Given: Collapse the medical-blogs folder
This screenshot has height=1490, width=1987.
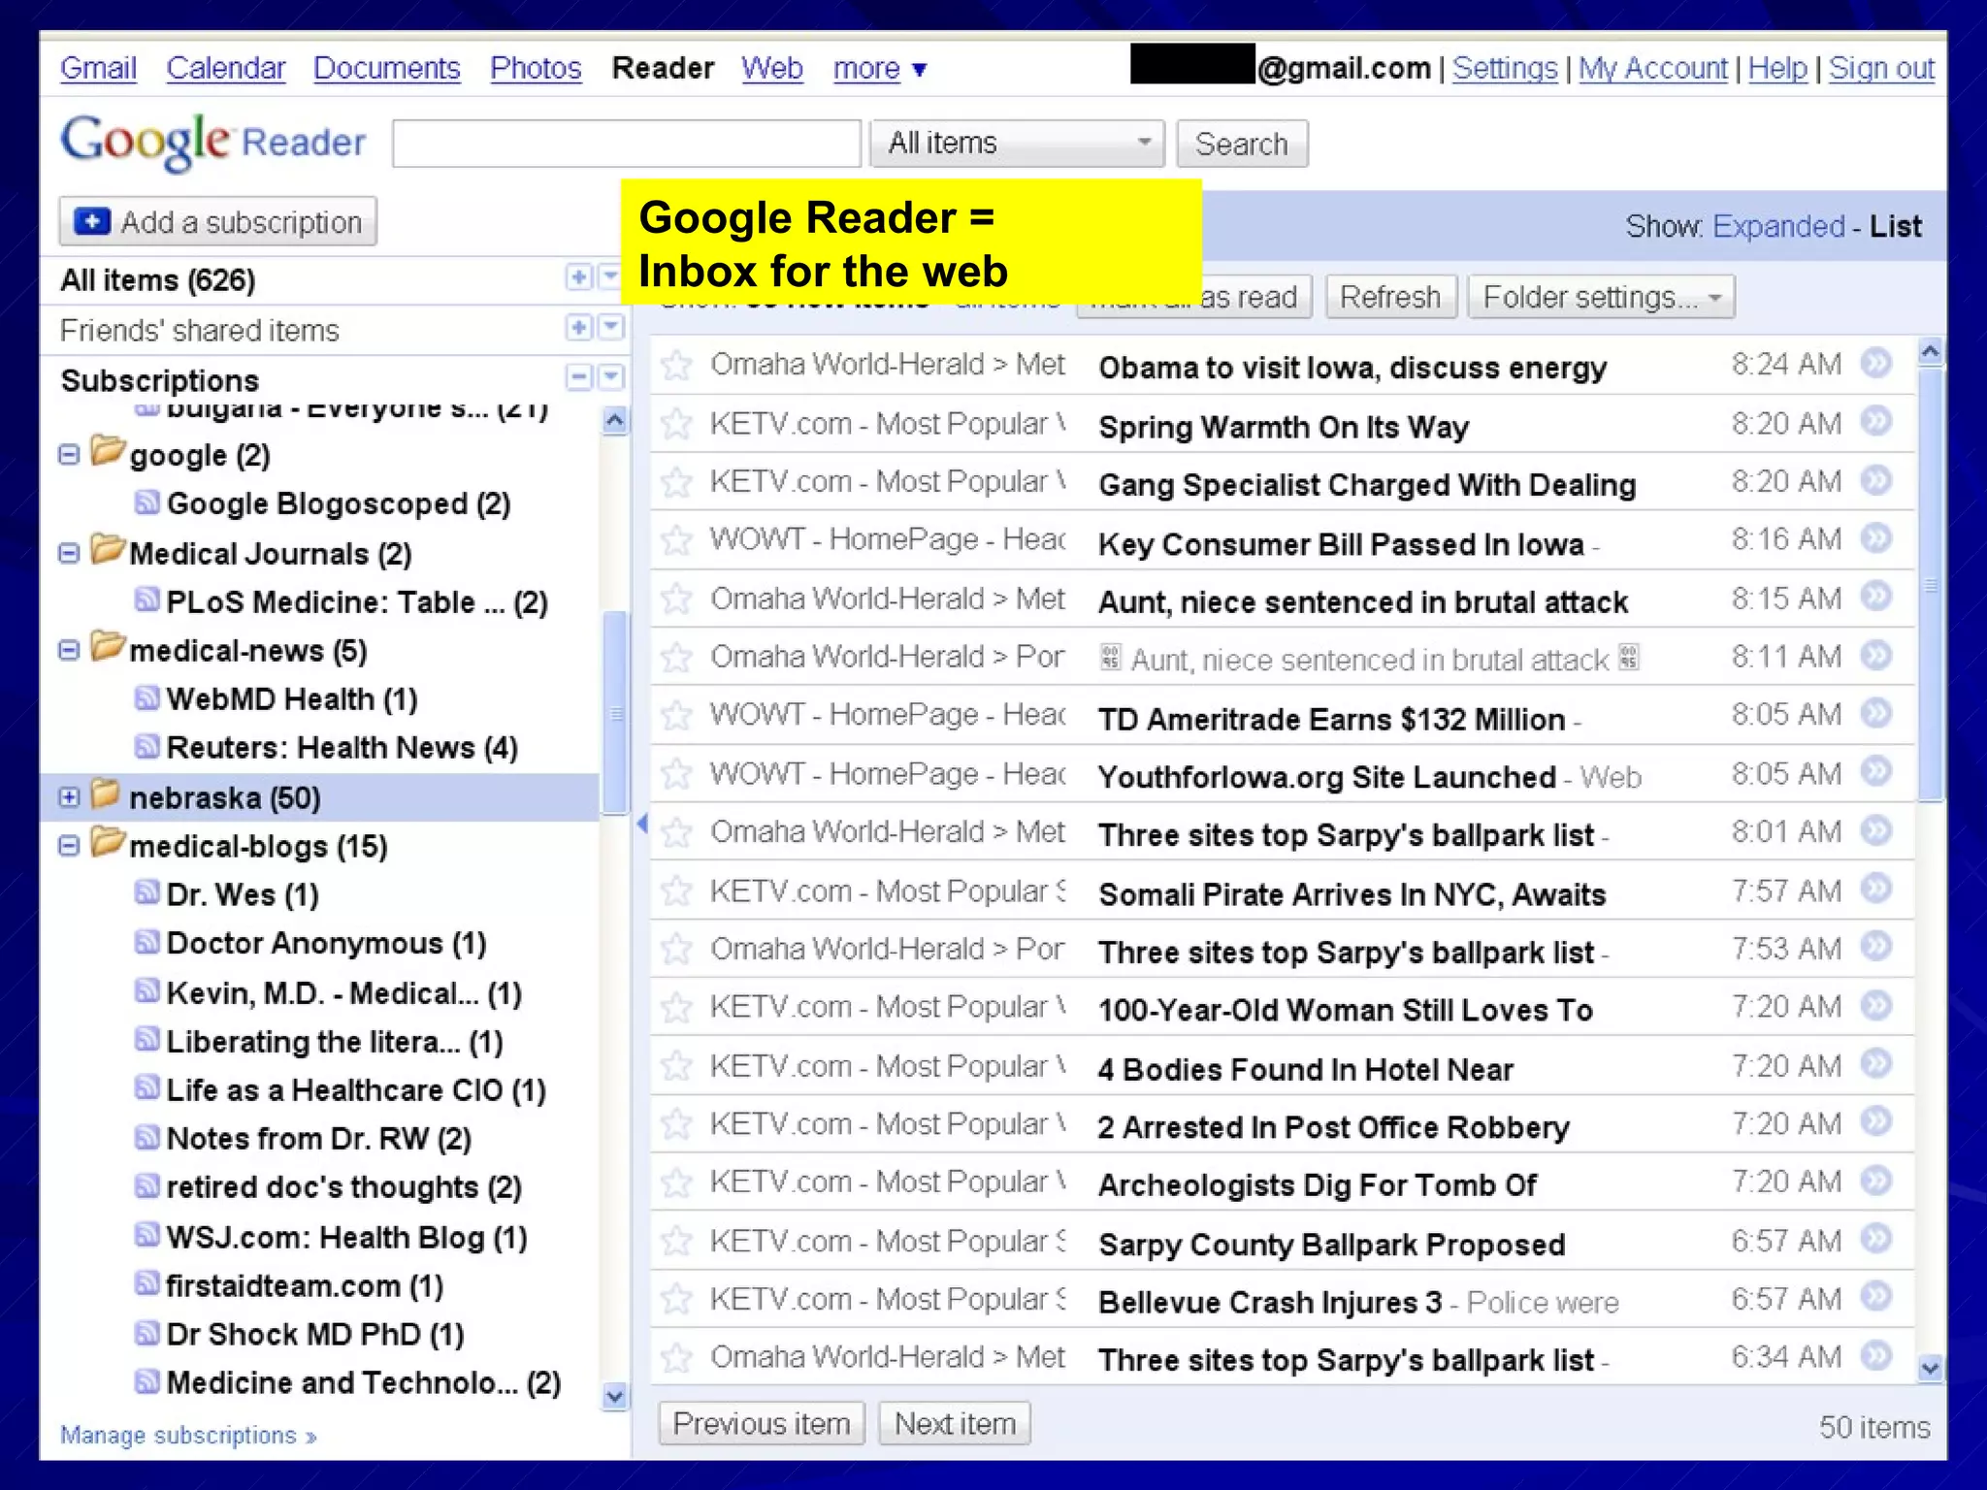Looking at the screenshot, I should (x=69, y=847).
